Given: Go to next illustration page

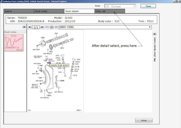Looking at the screenshot, I should 42,27.
